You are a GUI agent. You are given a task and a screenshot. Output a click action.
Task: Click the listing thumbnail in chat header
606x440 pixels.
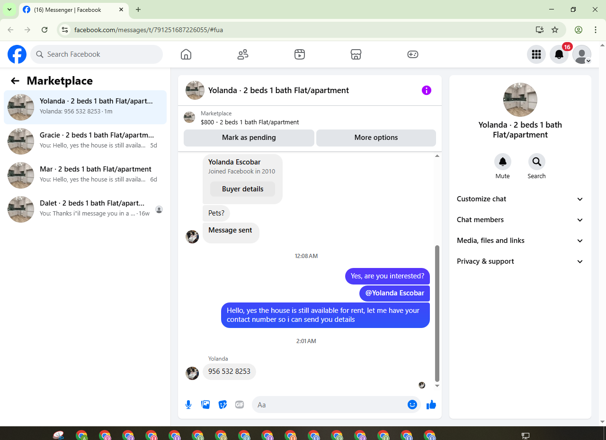point(195,90)
